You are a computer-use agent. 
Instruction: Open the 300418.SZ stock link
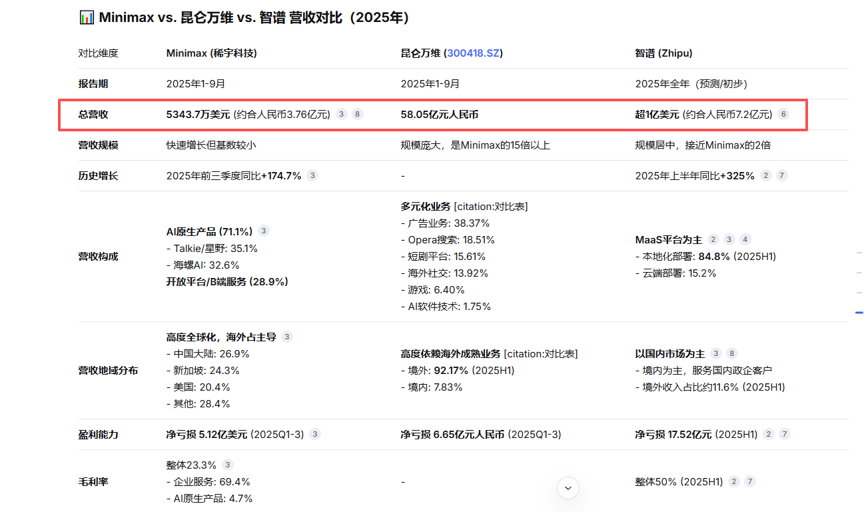click(x=473, y=53)
